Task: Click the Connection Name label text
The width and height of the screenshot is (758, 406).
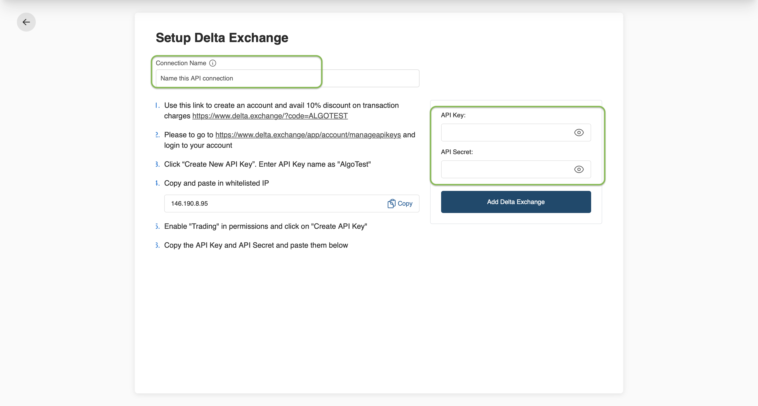Action: point(181,63)
